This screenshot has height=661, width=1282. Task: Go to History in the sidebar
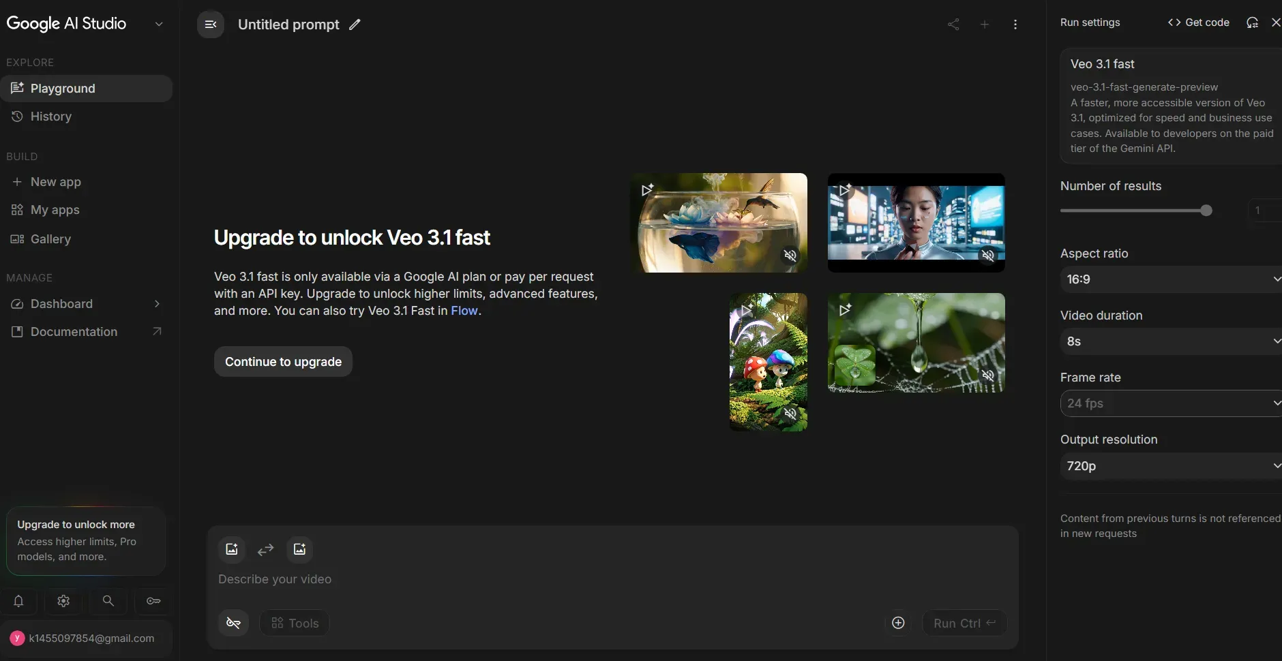pos(86,117)
